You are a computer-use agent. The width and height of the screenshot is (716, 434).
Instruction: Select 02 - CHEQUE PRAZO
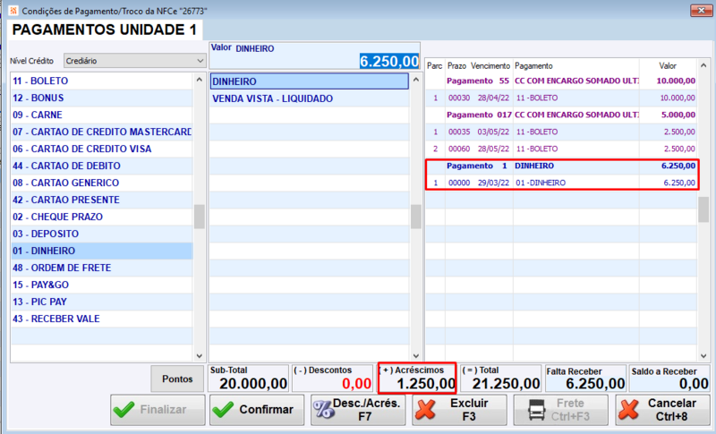[102, 217]
